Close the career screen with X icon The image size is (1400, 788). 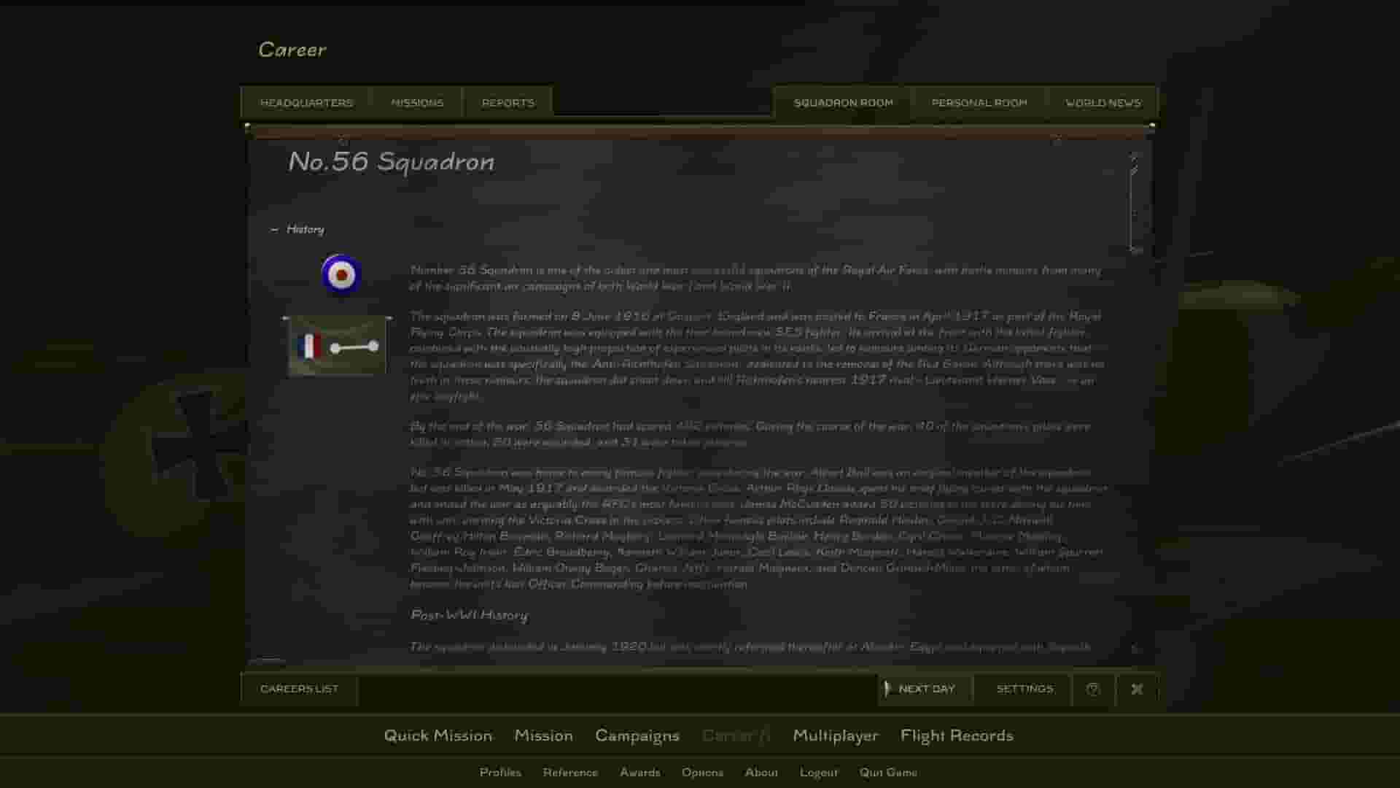(1137, 689)
